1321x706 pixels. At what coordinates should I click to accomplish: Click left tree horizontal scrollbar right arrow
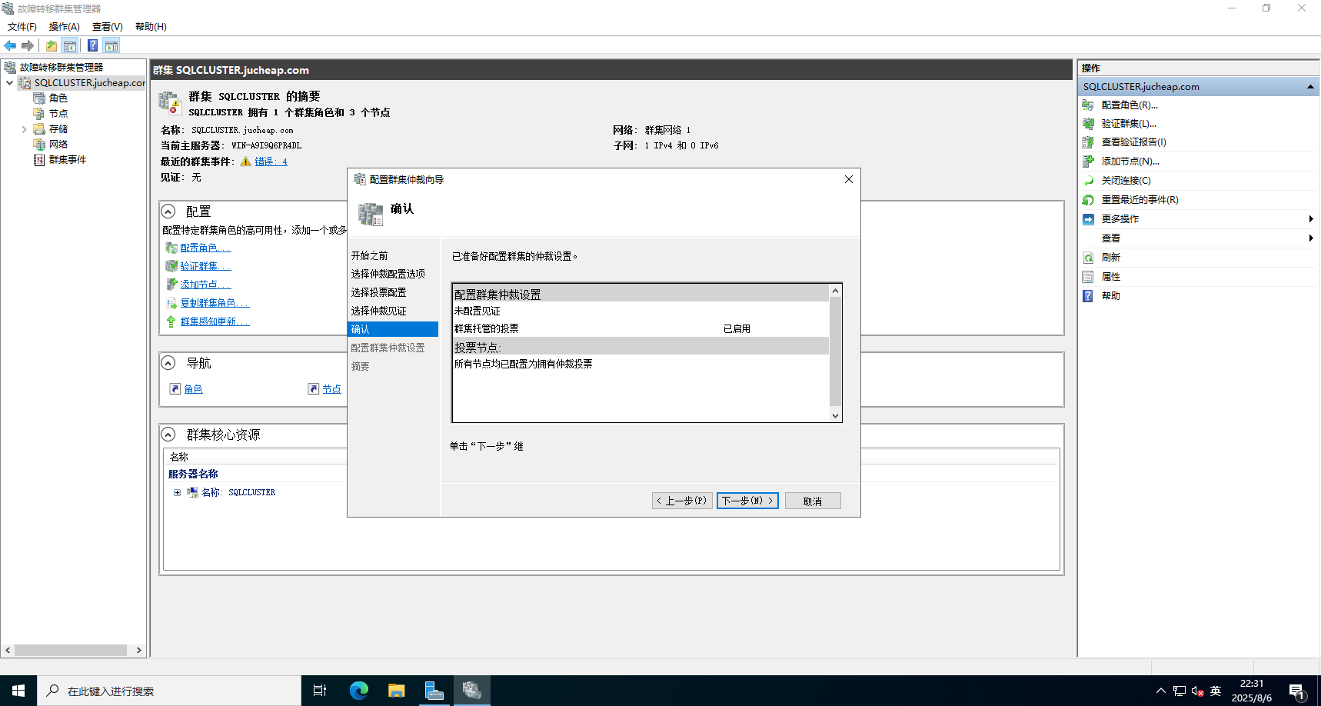pos(138,650)
